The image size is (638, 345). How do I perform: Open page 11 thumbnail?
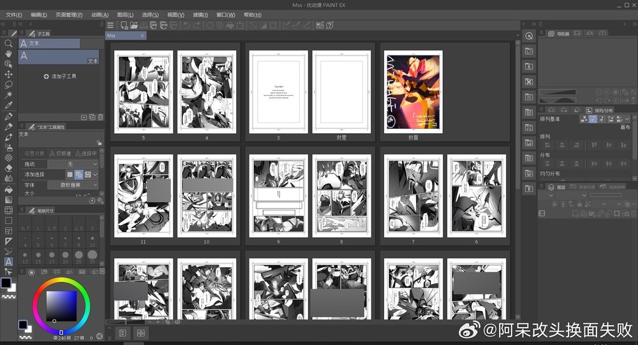tap(143, 196)
